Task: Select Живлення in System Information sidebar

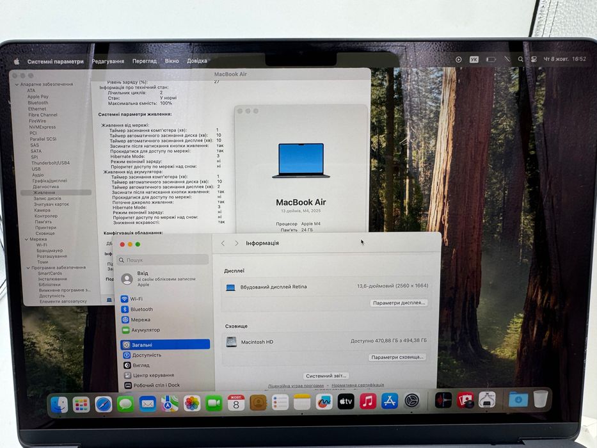Action: (x=56, y=193)
